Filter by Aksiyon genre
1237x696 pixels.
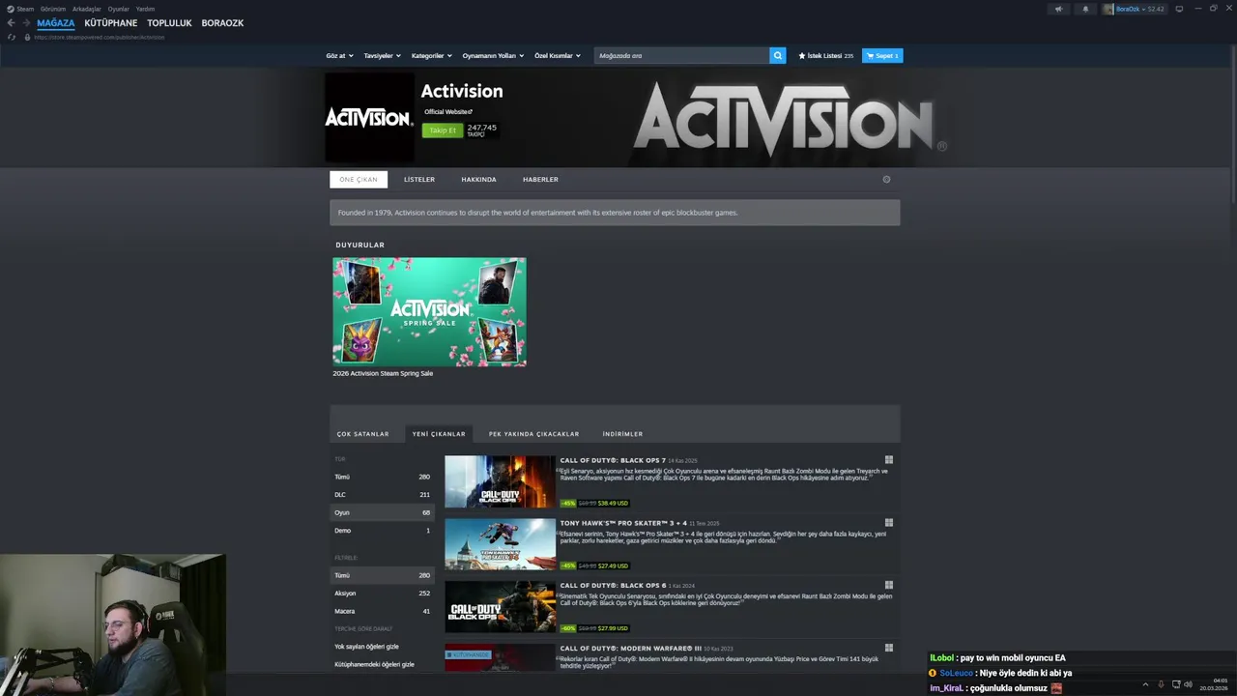[x=382, y=594]
